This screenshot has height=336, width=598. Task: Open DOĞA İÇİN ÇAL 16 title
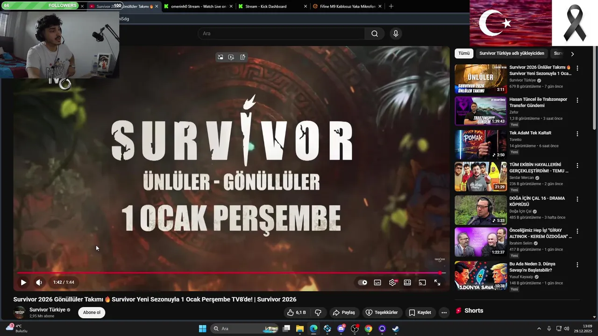(537, 201)
